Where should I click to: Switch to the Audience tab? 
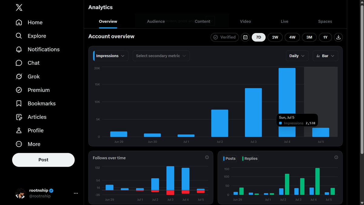(156, 21)
